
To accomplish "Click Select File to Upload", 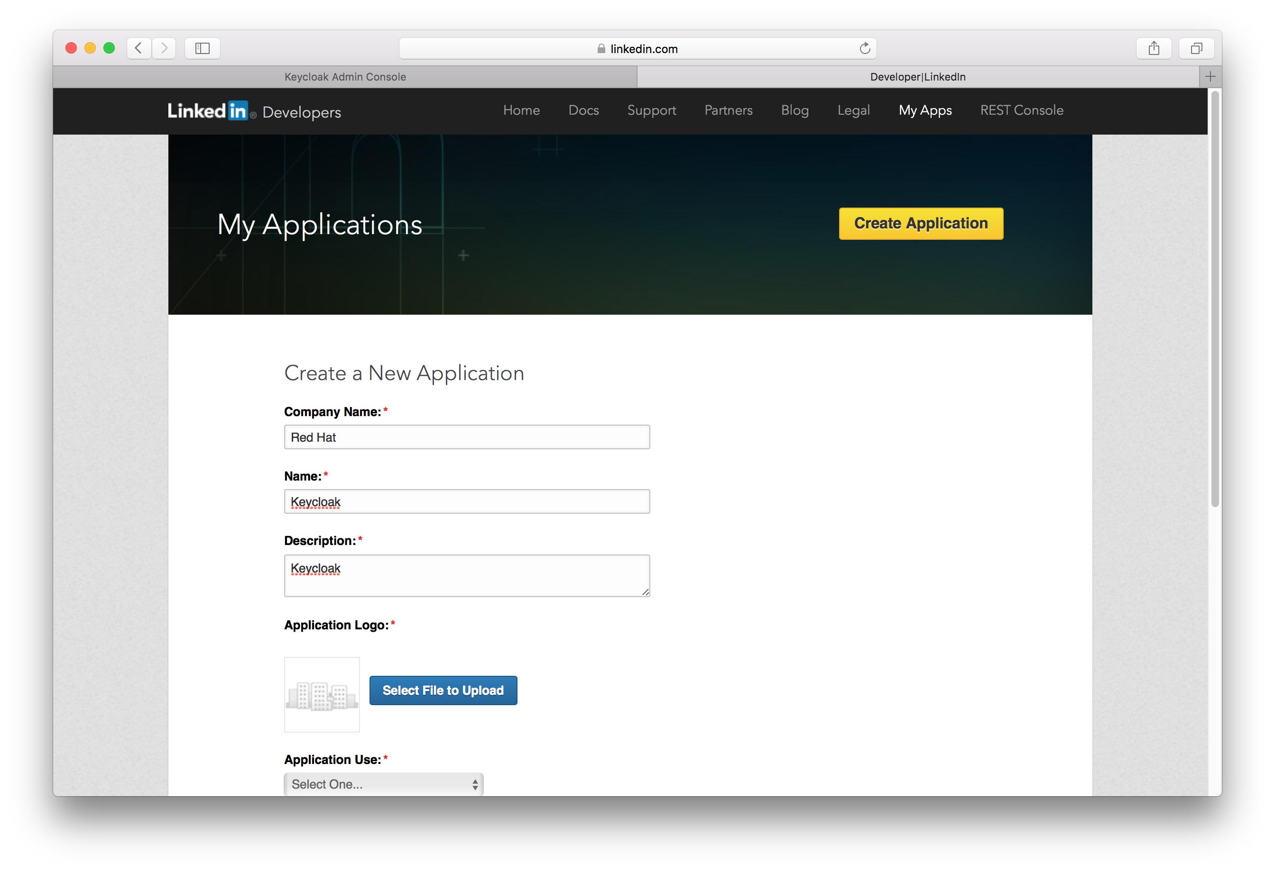I will click(x=443, y=690).
